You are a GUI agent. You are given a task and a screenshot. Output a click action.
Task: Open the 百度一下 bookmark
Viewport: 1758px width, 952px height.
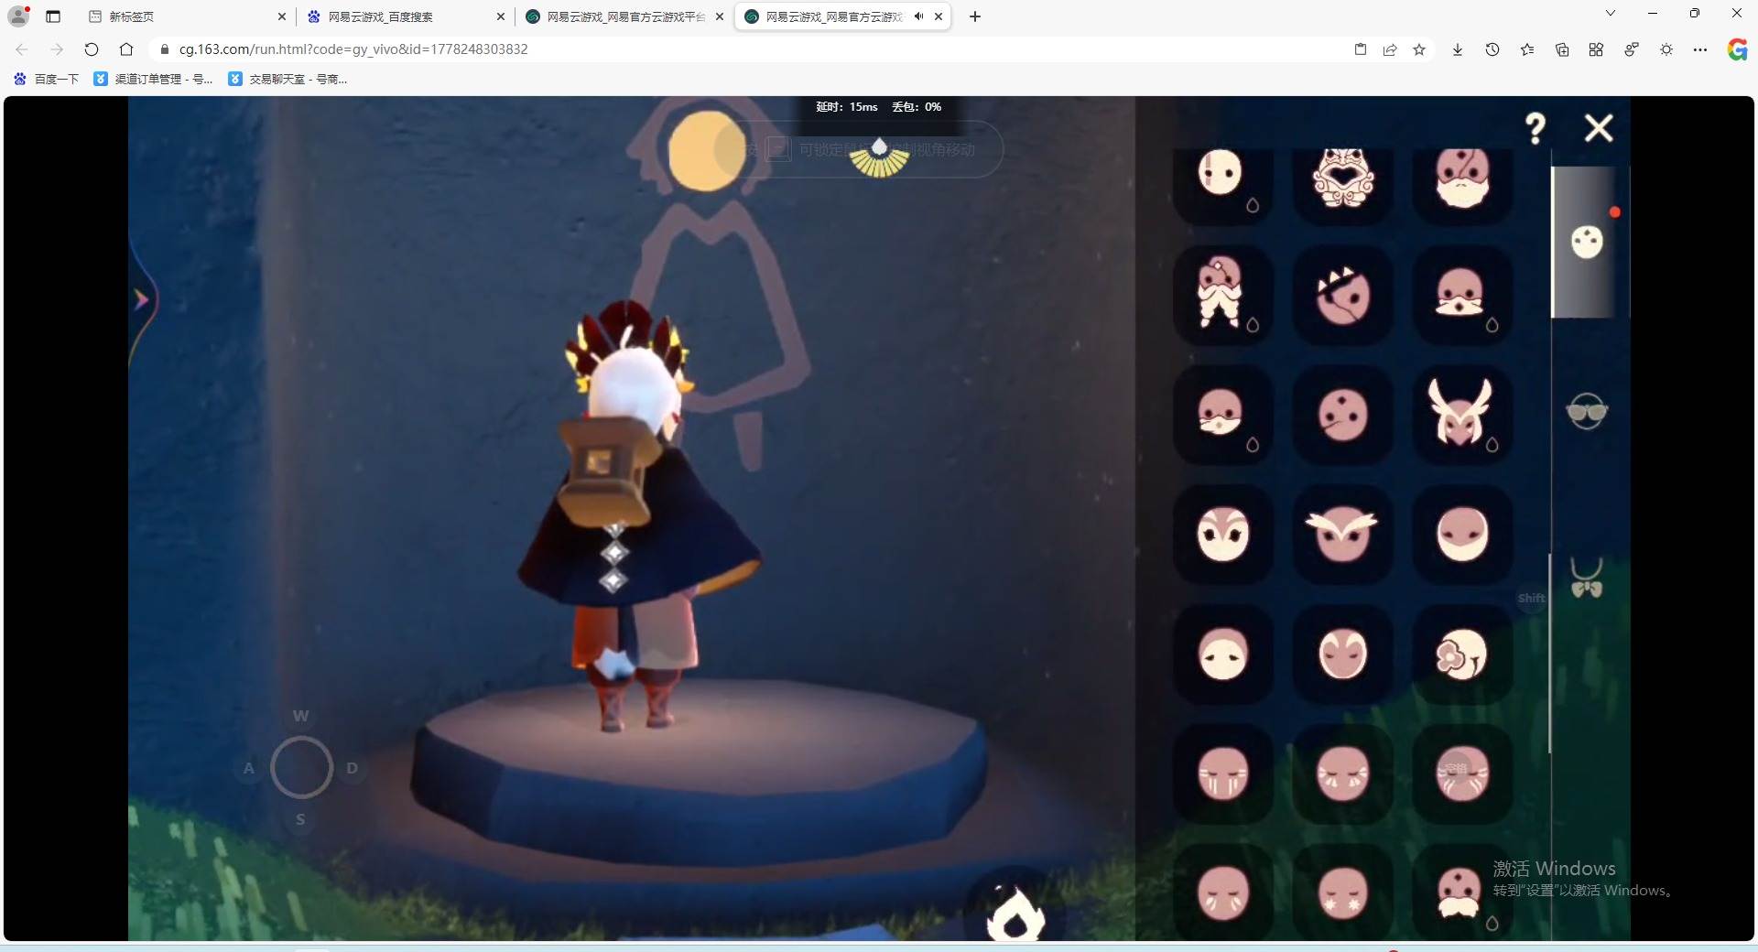(47, 80)
